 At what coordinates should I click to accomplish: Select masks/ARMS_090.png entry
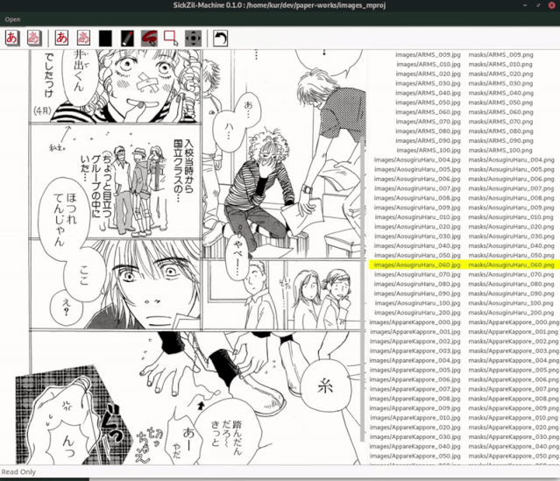coord(500,141)
